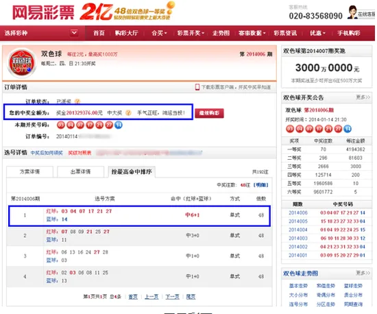Click the red 继续购彩 button
This screenshot has height=314, width=377.
pyautogui.click(x=209, y=113)
